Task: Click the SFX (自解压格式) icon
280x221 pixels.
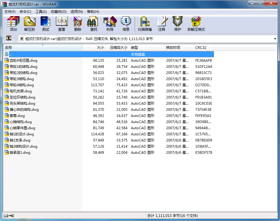Action: coord(196,24)
